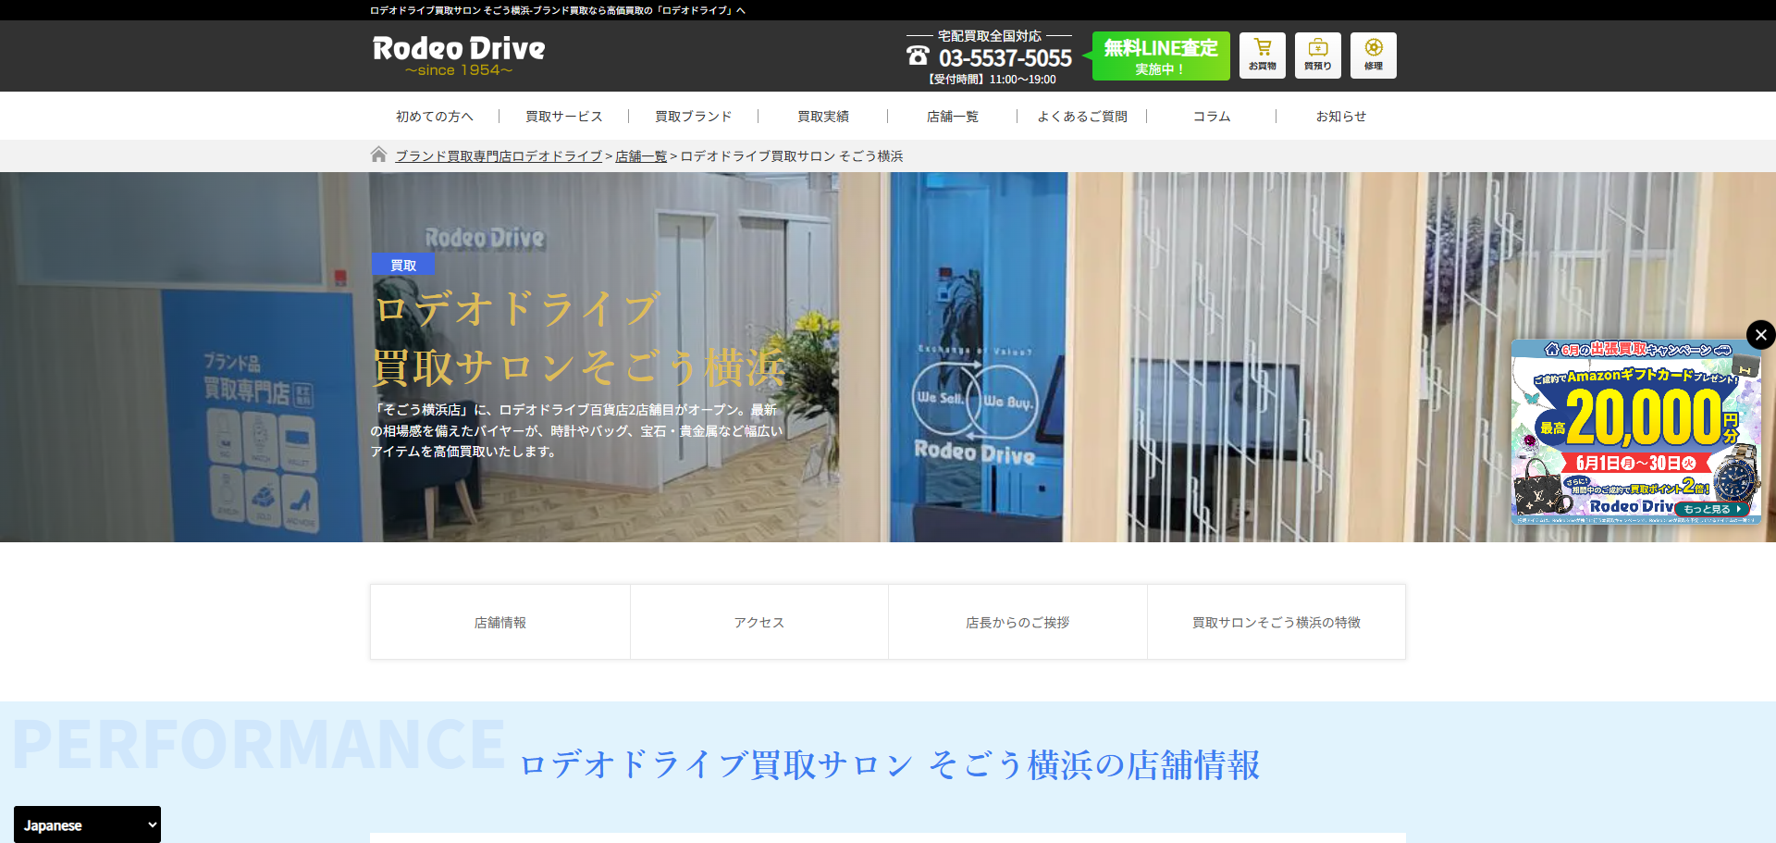The width and height of the screenshot is (1776, 843).
Task: Open the コラム menu item
Action: point(1212,117)
